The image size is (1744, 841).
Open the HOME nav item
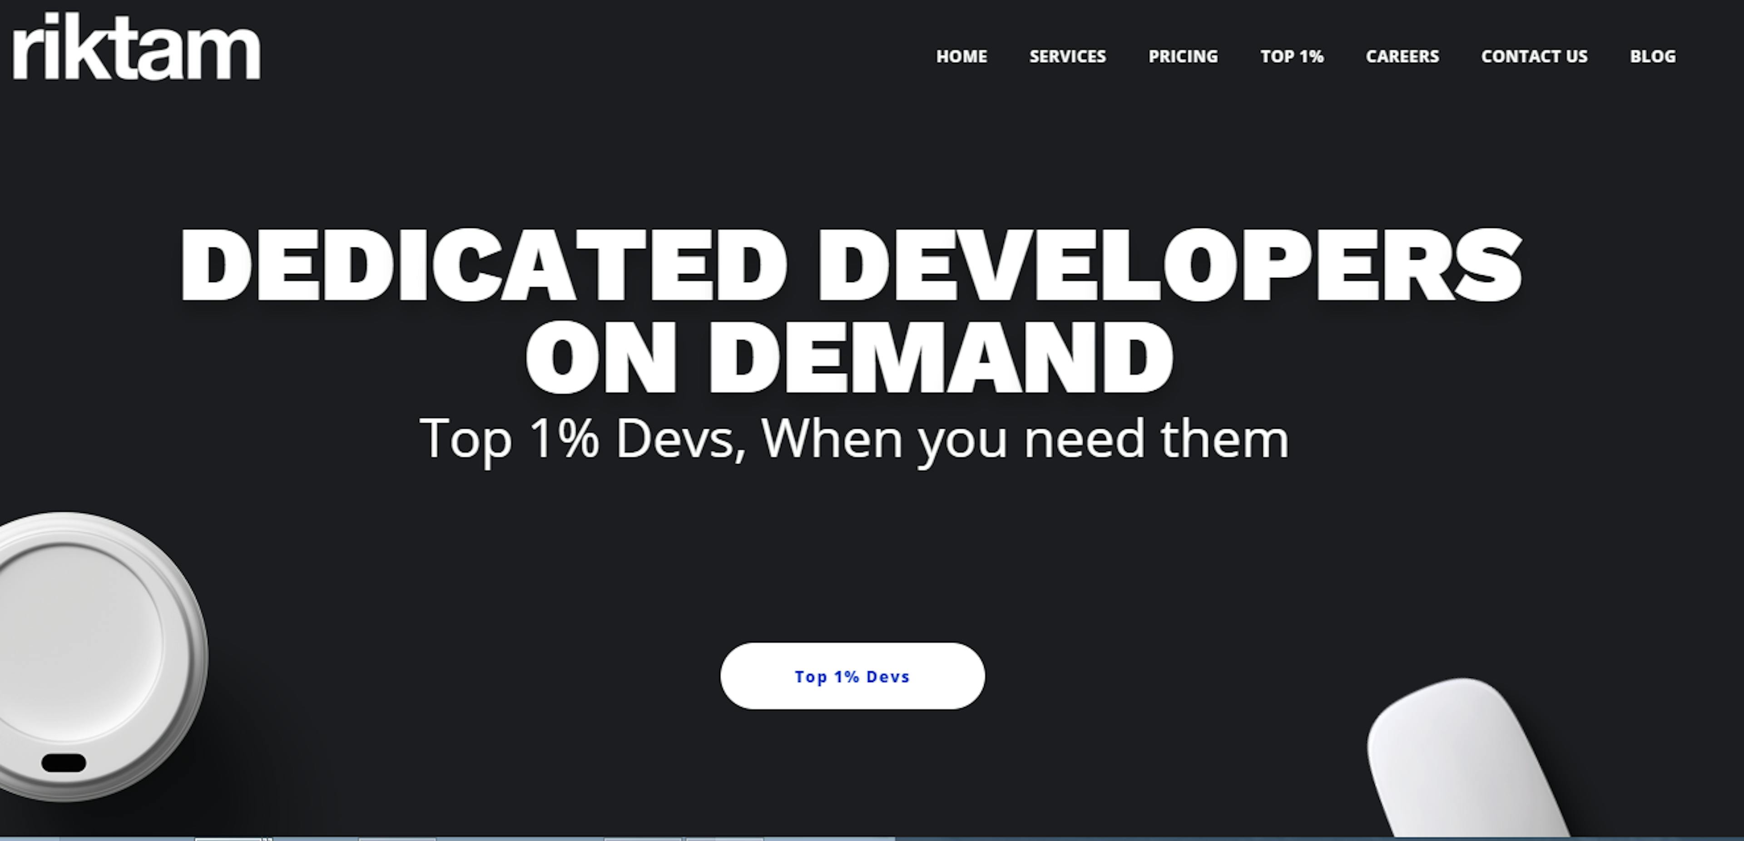click(961, 56)
